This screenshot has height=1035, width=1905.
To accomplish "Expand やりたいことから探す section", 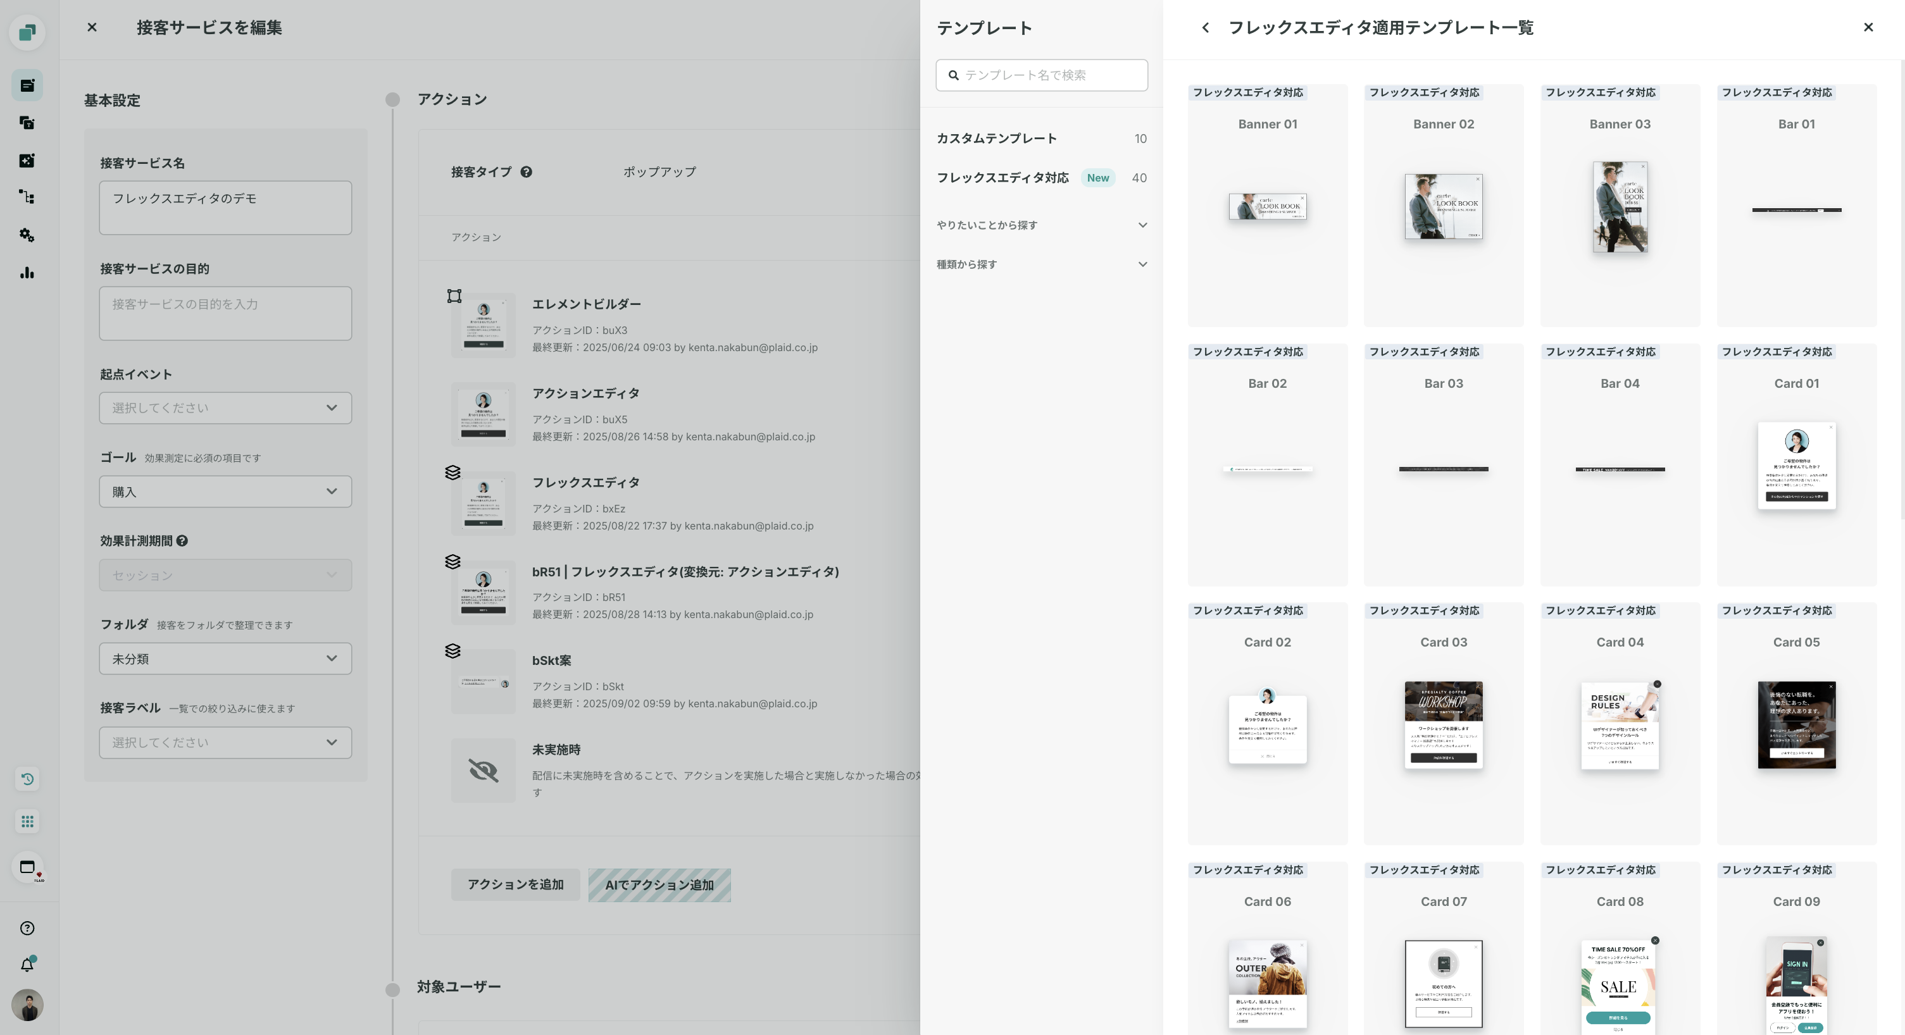I will [1041, 225].
